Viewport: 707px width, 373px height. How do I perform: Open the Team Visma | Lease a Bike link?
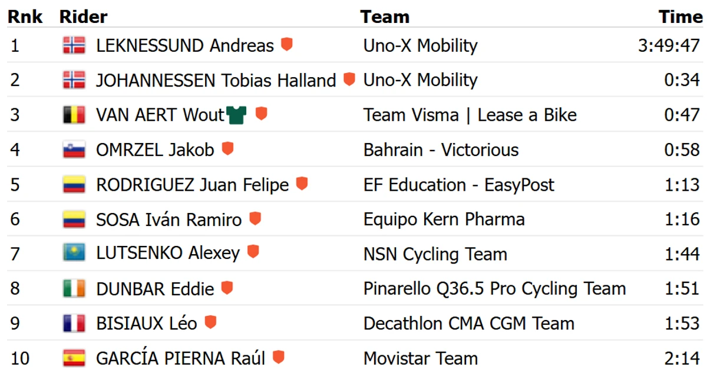tap(470, 115)
